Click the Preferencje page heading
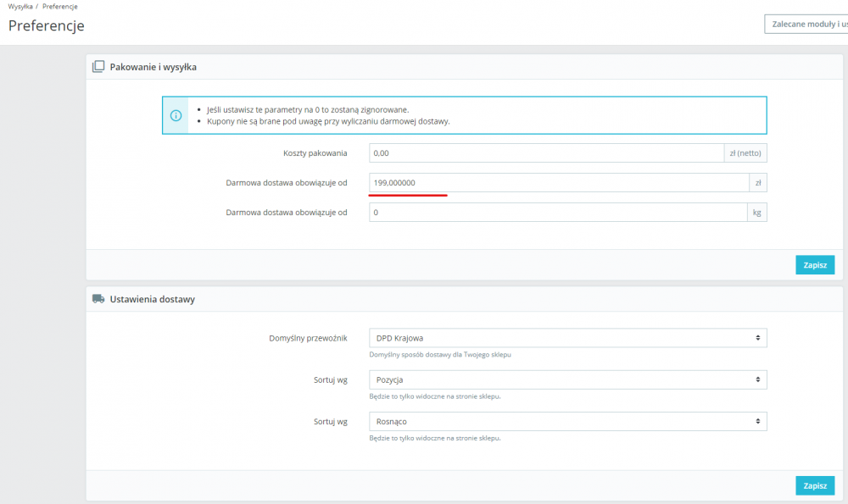The height and width of the screenshot is (504, 848). coord(47,25)
